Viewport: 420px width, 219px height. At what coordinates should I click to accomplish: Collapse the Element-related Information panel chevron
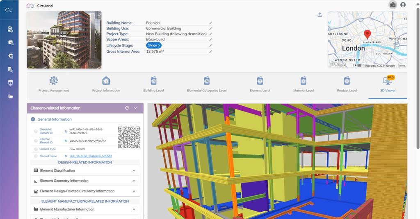[x=135, y=108]
